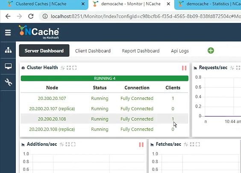Go forward in browser history
The width and height of the screenshot is (241, 173).
pyautogui.click(x=19, y=16)
